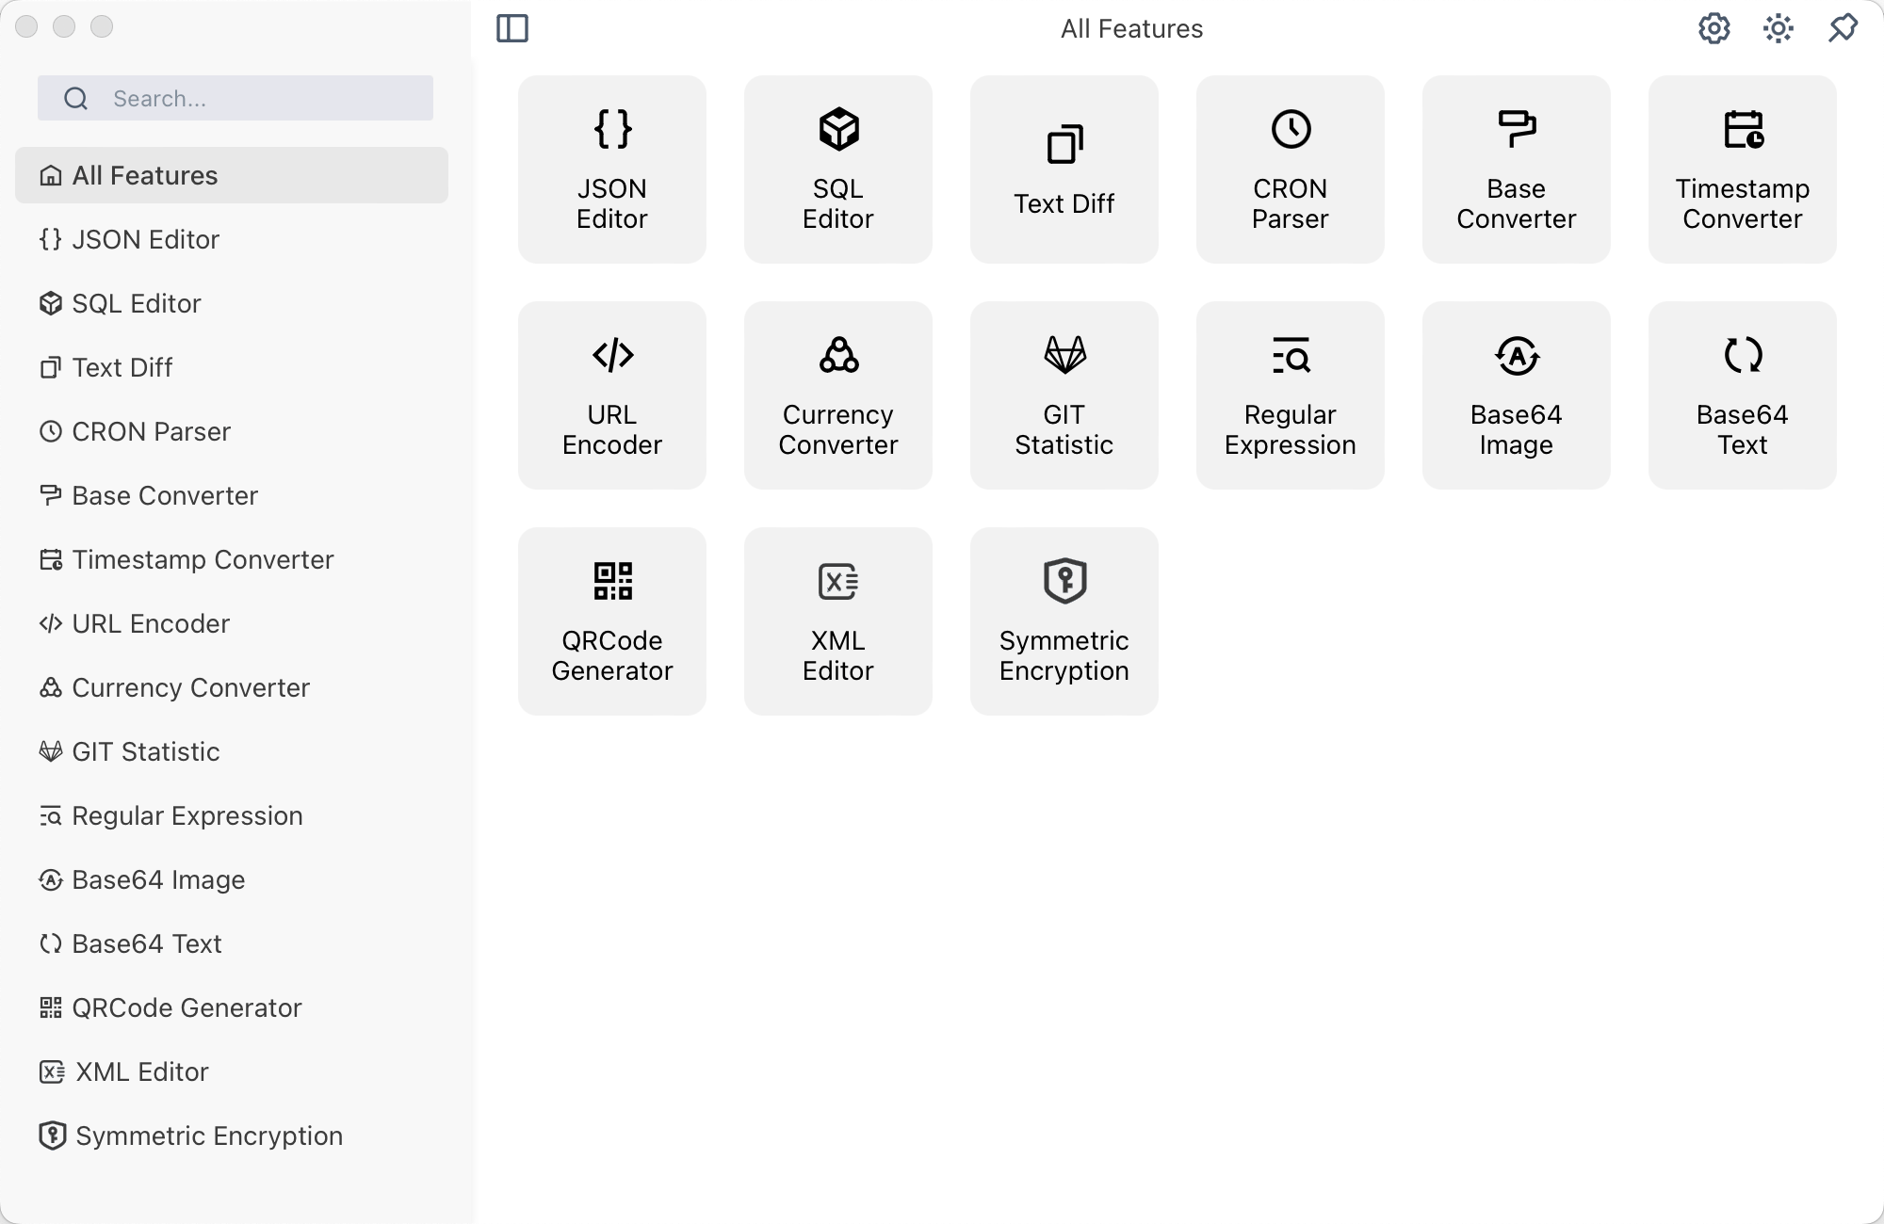Open the XML Editor tile
Screen dimensions: 1884x1224
tap(837, 621)
